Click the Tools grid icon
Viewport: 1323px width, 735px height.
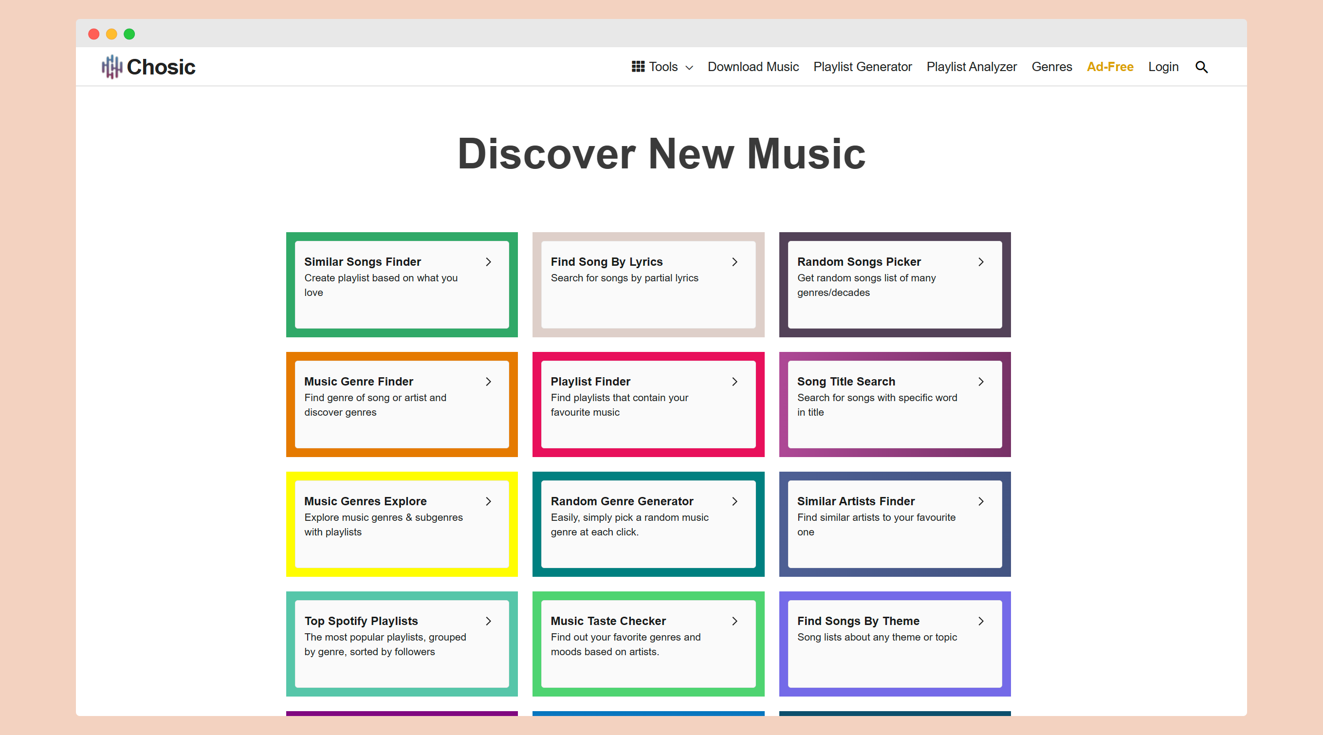(x=637, y=66)
